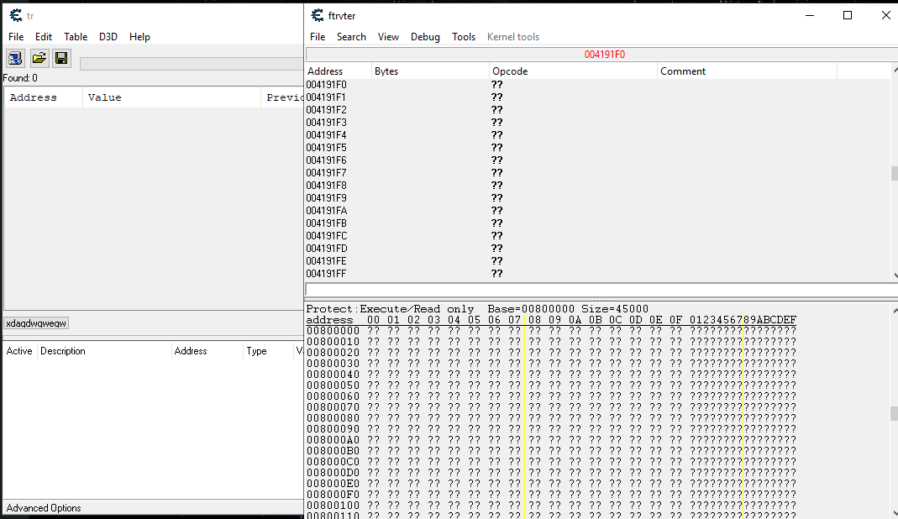Click Cheat Engine logo in ftrvter window title
The height and width of the screenshot is (519, 898).
click(318, 15)
